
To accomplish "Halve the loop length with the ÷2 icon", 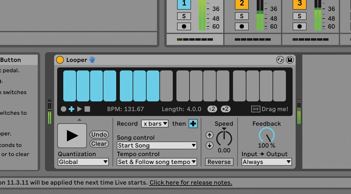I will [212, 109].
